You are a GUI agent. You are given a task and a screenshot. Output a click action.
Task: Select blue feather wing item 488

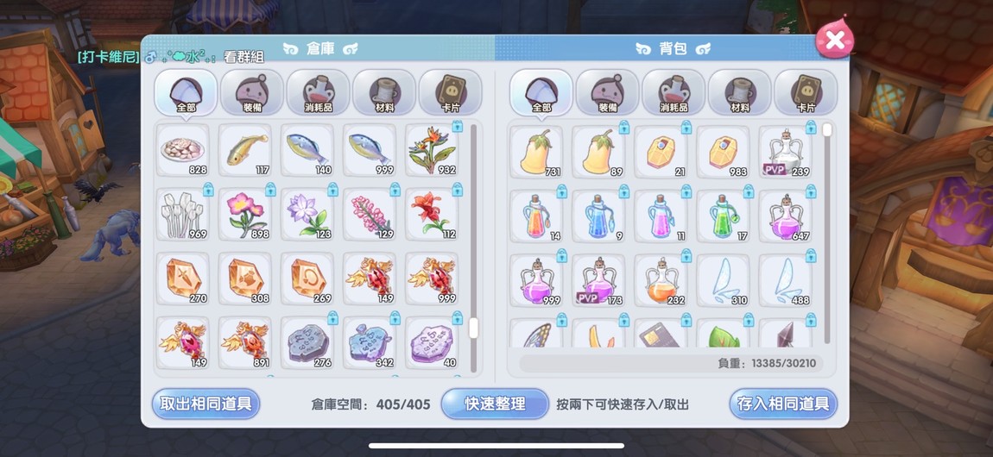785,280
